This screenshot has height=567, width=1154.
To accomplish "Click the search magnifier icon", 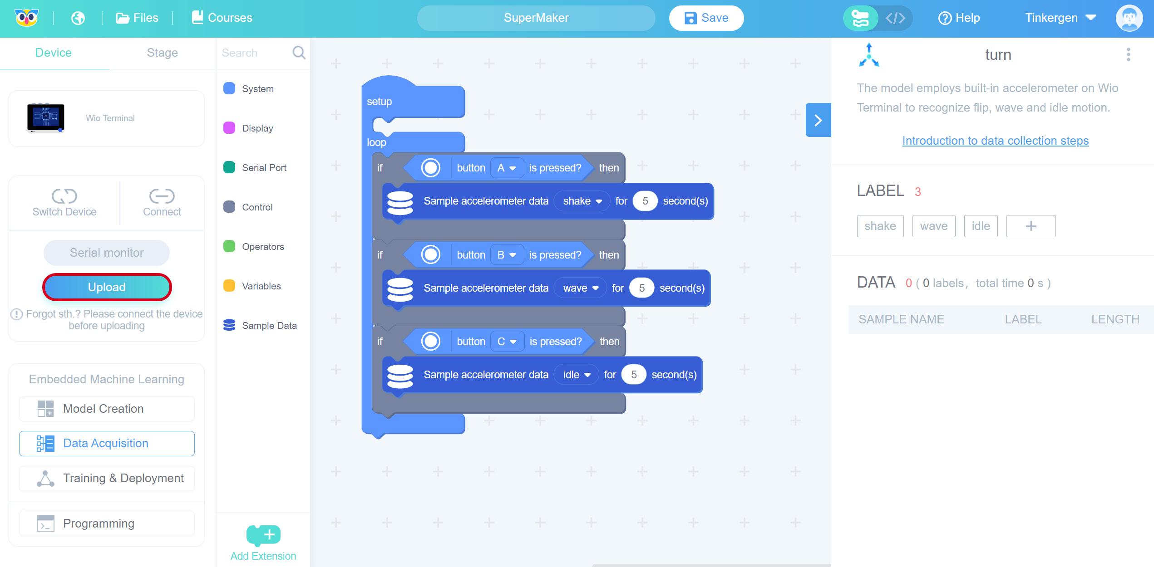I will click(x=299, y=53).
